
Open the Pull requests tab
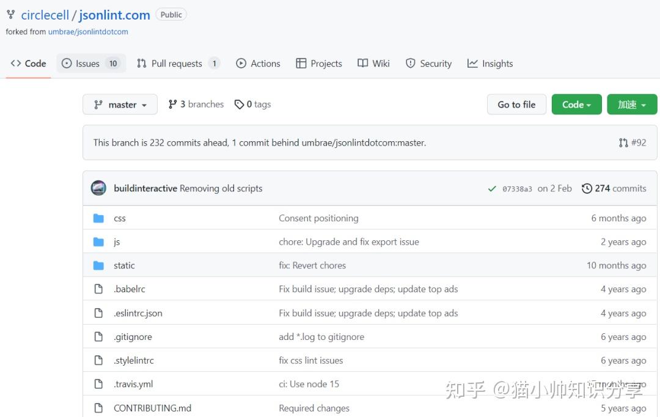click(178, 64)
